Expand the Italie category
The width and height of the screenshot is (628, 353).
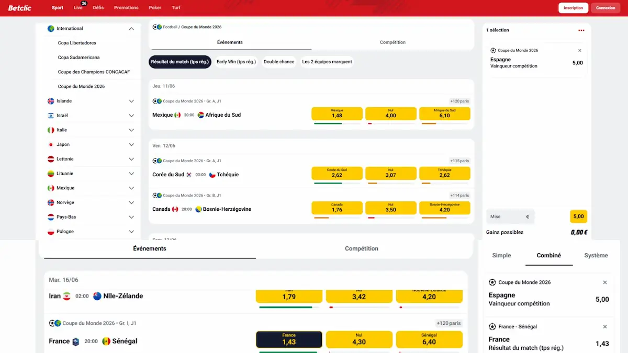pos(131,130)
